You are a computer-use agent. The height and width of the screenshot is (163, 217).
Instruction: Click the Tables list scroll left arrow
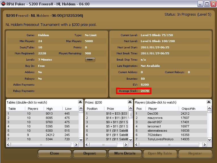click(8, 145)
